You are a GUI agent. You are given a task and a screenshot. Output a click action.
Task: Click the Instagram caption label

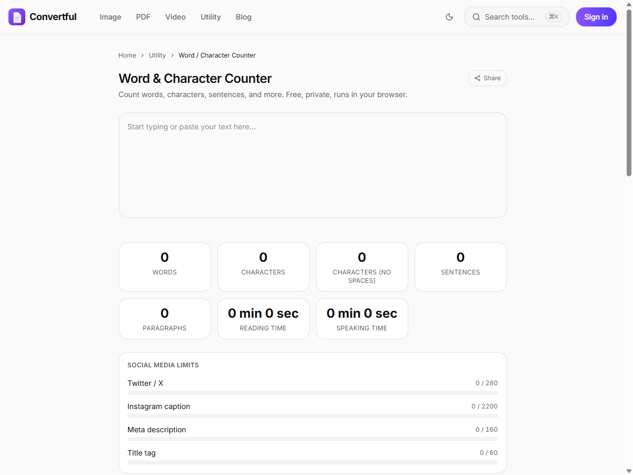(x=159, y=406)
